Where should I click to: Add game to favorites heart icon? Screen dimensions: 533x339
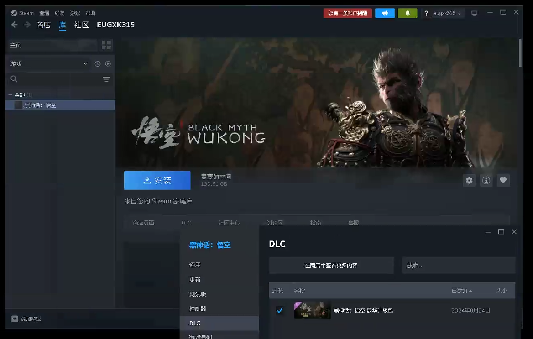[x=503, y=180]
